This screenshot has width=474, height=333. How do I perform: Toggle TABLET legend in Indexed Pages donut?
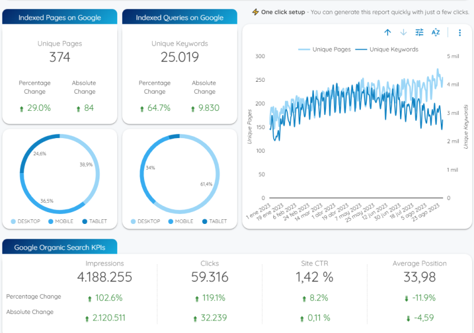[x=95, y=221]
